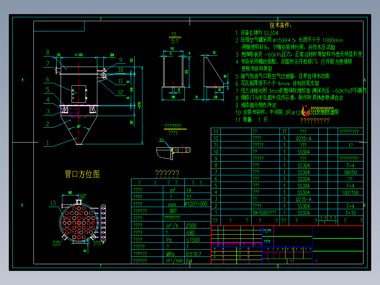Select the ø120?1000 size value
Viewport: 380px width, 285px height.
[196, 204]
